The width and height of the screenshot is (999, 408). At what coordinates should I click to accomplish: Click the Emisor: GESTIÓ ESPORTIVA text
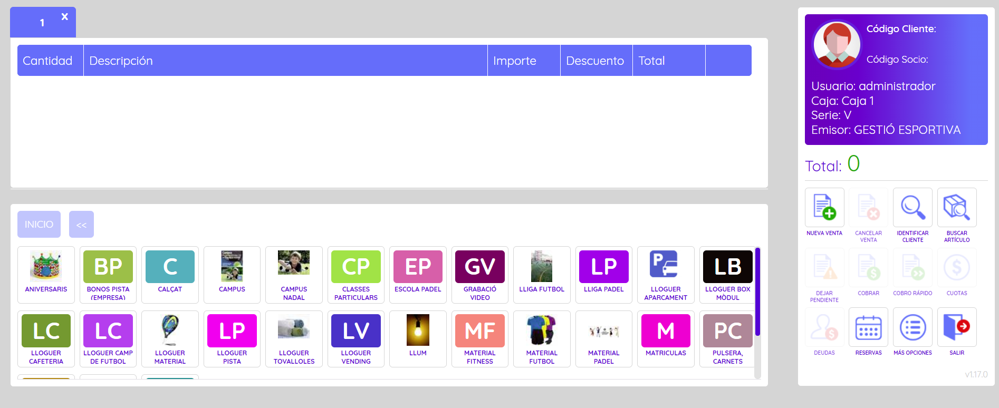[886, 130]
